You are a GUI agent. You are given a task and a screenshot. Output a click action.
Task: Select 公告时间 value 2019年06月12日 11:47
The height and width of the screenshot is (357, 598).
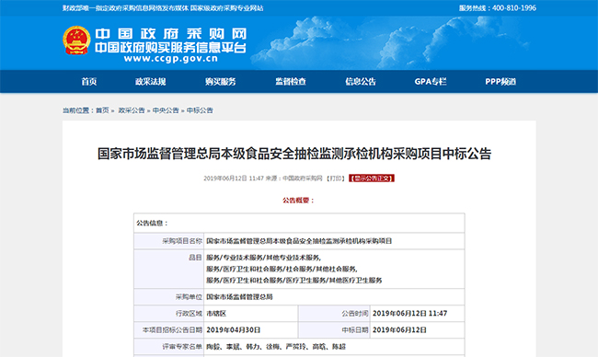tap(409, 314)
